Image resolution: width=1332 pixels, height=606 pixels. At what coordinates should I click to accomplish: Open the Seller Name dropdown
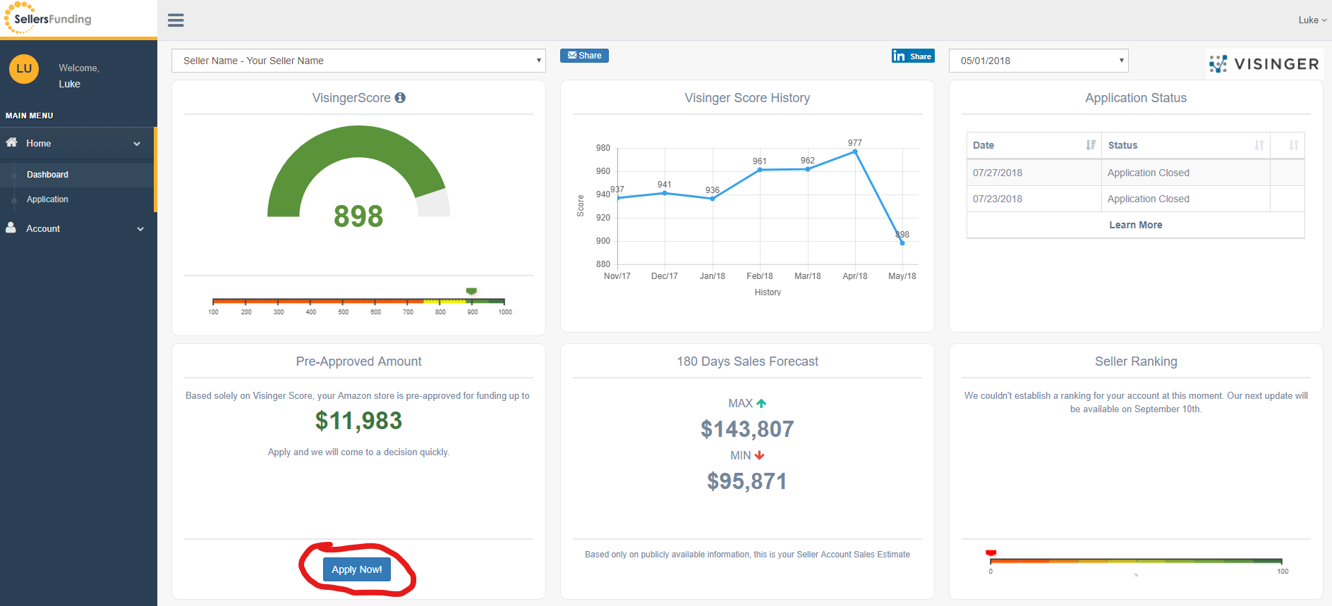pos(358,61)
